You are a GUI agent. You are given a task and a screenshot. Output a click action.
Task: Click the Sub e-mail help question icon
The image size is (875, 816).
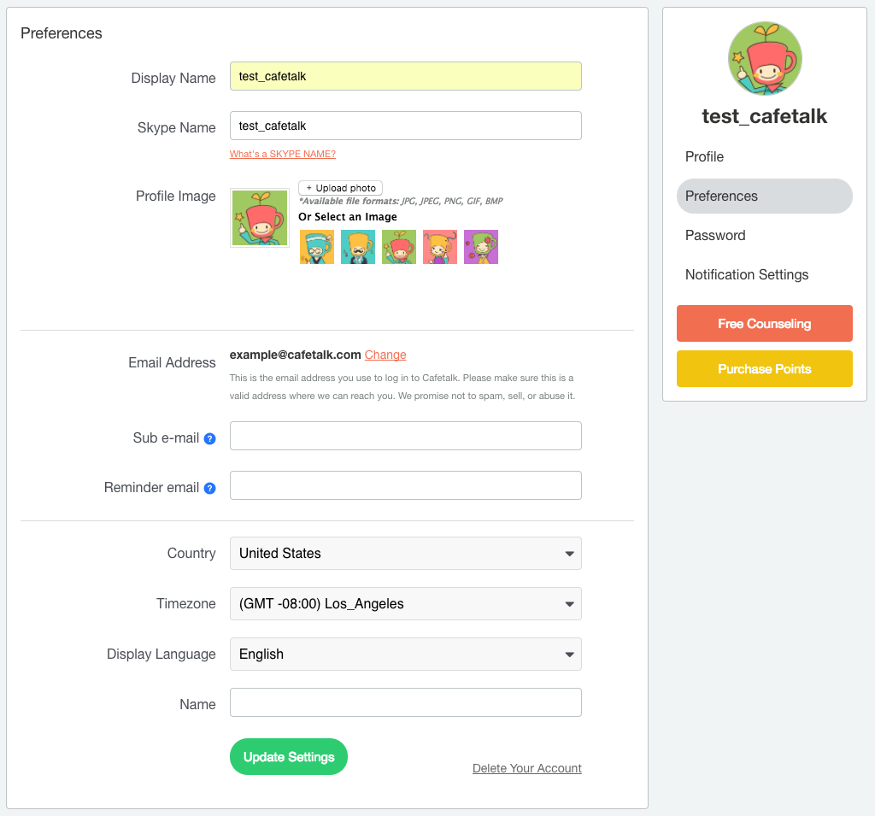tap(210, 438)
